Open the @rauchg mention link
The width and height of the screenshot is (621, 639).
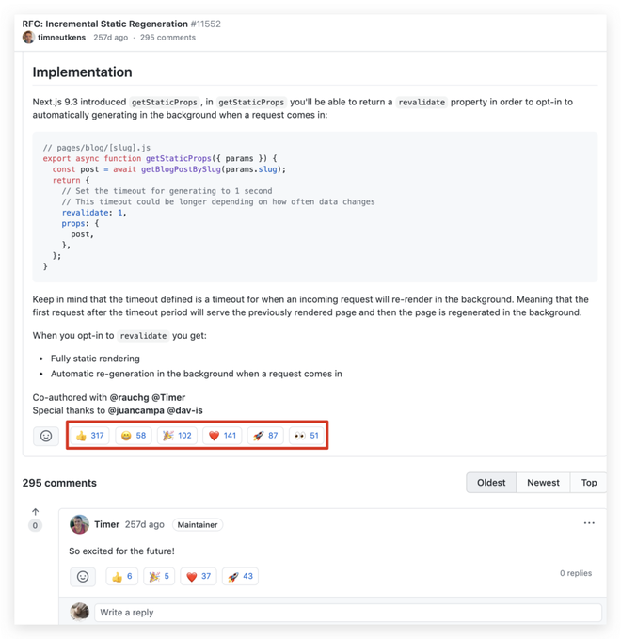[x=129, y=397]
